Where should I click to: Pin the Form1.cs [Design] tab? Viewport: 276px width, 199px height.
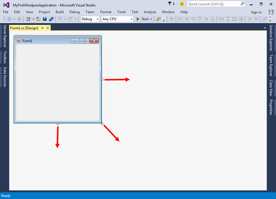[x=42, y=28]
